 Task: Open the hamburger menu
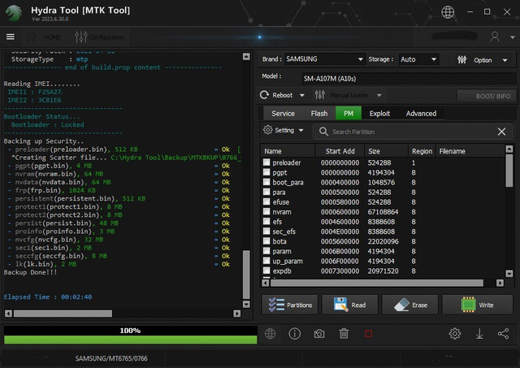click(x=11, y=37)
